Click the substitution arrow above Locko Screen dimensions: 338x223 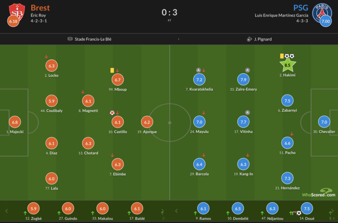[46, 56]
